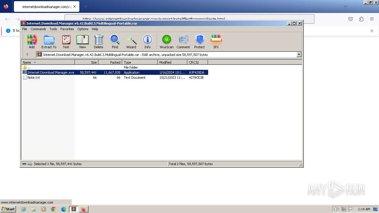Sort by the CRC32 column header
Image resolution: width=379 pixels, height=213 pixels.
(197, 62)
